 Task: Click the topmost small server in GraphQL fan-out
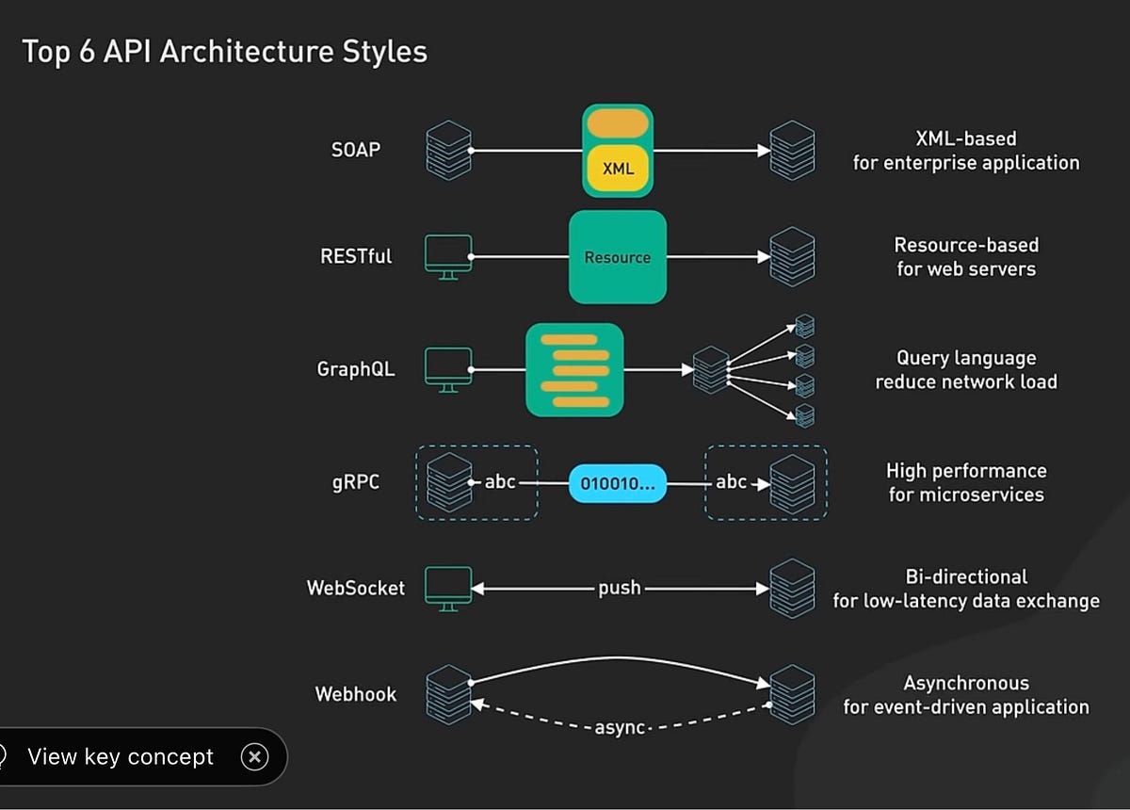(804, 325)
